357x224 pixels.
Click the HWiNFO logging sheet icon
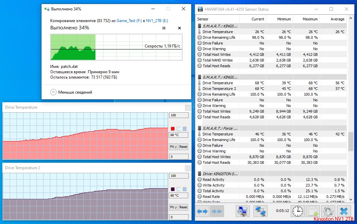pyautogui.click(x=313, y=211)
